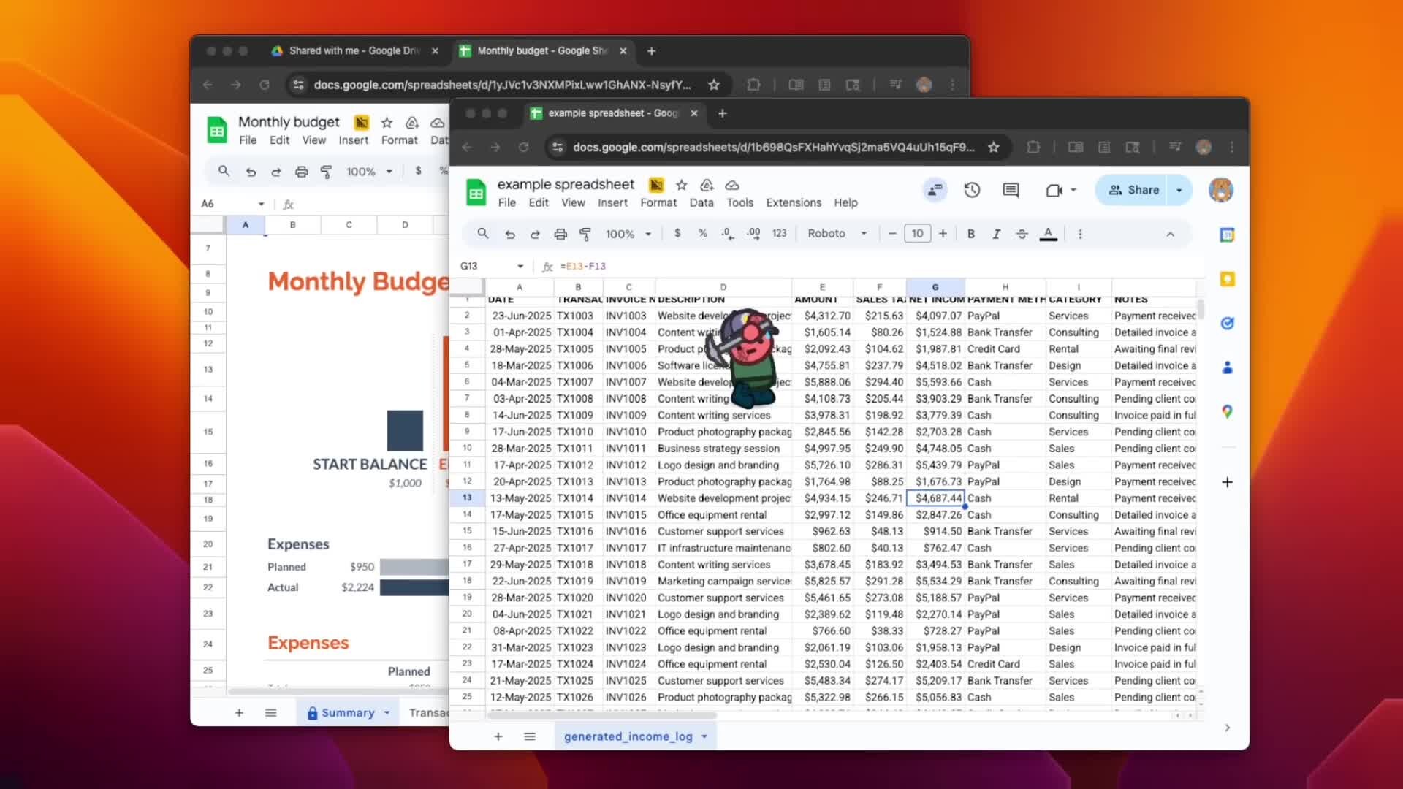Open the comments panel icon
Screen dimensions: 1403x789
1011,190
